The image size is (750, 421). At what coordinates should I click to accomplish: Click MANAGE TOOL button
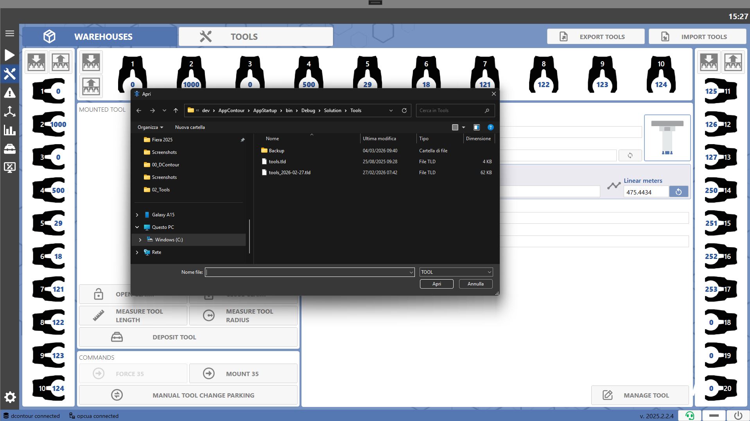[640, 395]
